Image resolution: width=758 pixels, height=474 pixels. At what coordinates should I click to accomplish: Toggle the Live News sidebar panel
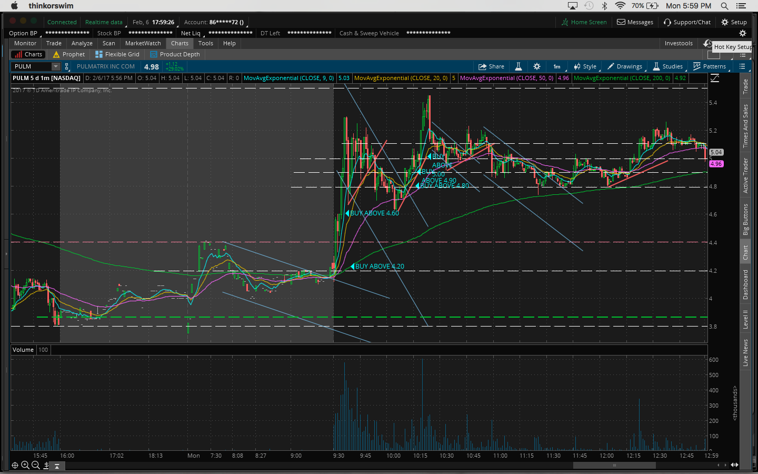pyautogui.click(x=745, y=352)
